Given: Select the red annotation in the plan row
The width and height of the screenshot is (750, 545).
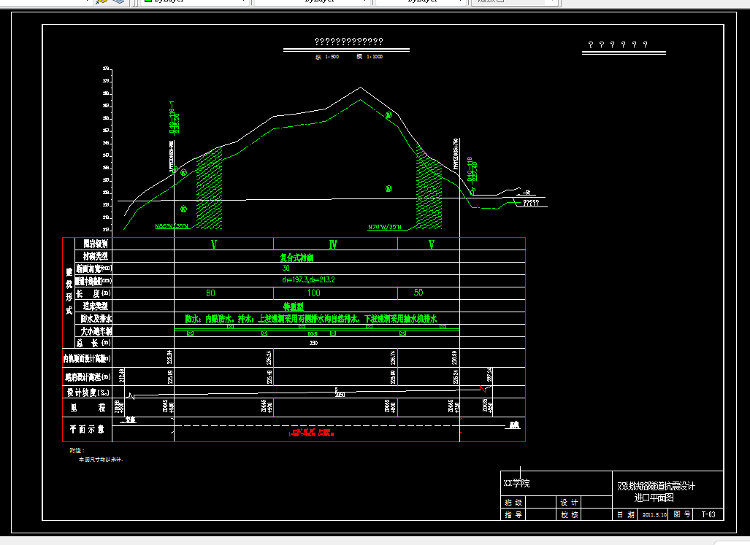Looking at the screenshot, I should [311, 433].
